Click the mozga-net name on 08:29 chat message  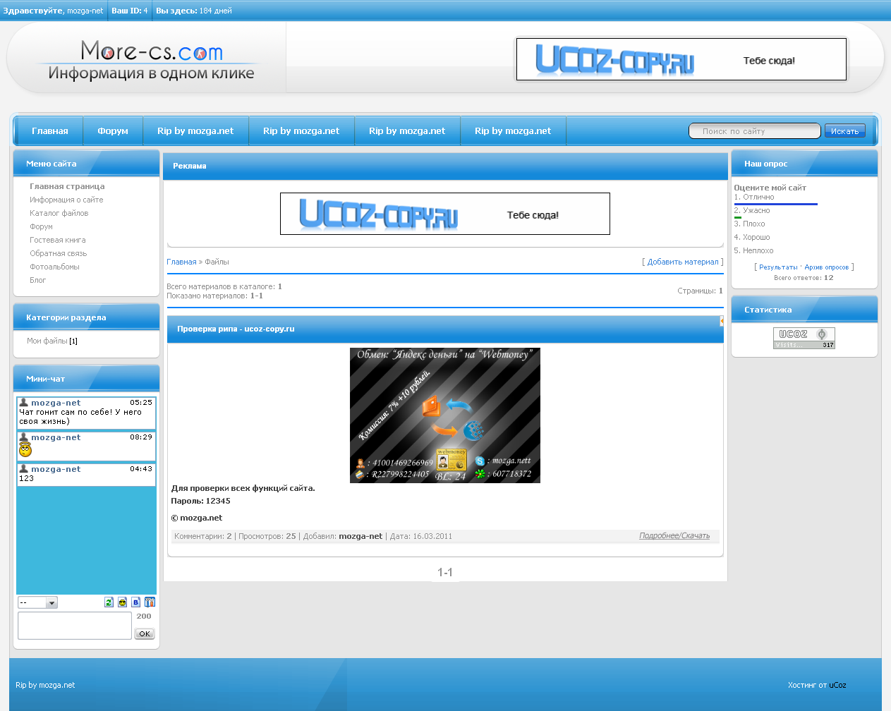pos(56,437)
